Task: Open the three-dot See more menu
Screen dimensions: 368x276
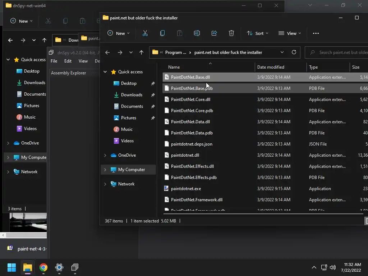Action: pos(316,33)
